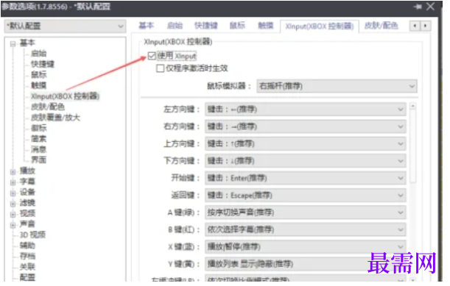
Task: Open the 左方向键 action dropdown
Action: pos(306,110)
